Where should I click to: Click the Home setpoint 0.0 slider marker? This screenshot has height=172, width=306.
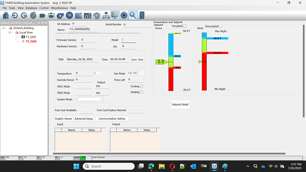click(161, 62)
